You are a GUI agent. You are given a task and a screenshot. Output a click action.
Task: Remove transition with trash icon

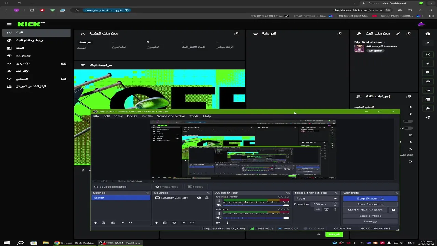click(x=326, y=209)
